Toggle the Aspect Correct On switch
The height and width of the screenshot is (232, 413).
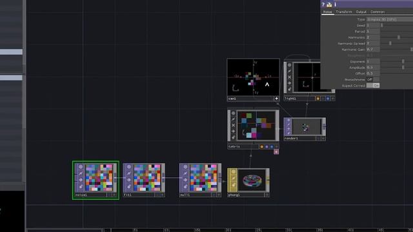coord(373,86)
